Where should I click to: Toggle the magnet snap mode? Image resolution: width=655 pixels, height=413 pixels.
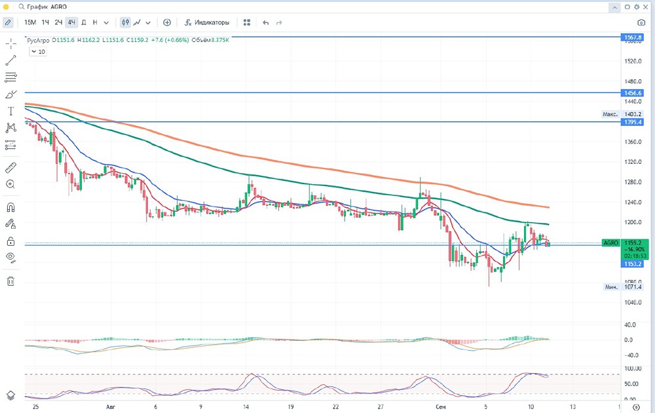tap(11, 207)
